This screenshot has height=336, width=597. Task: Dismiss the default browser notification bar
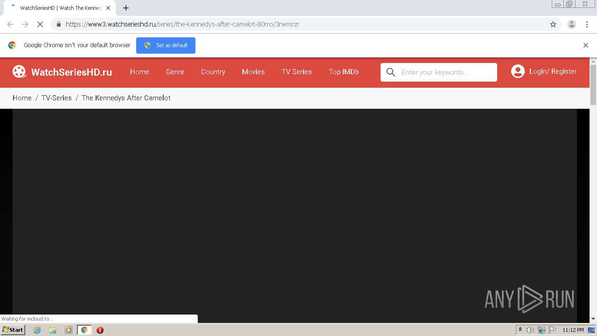tap(586, 45)
